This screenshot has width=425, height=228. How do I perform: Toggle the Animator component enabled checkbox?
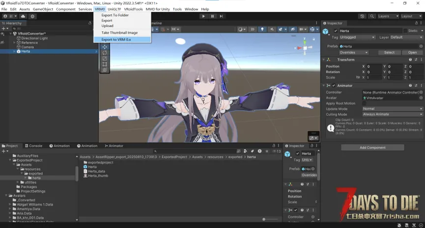334,85
